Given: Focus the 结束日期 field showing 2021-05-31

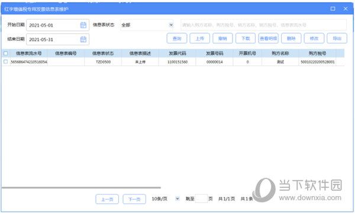Looking at the screenshot, I should point(58,40).
